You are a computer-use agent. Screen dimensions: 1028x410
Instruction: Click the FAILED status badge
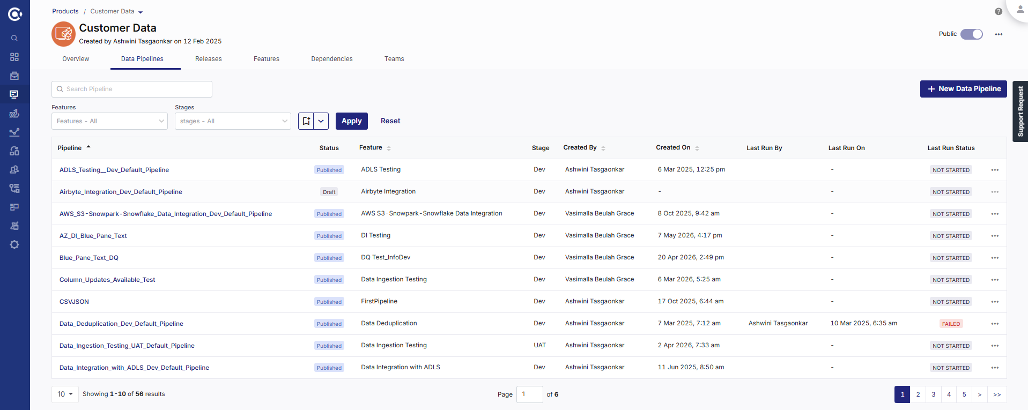[x=951, y=324]
